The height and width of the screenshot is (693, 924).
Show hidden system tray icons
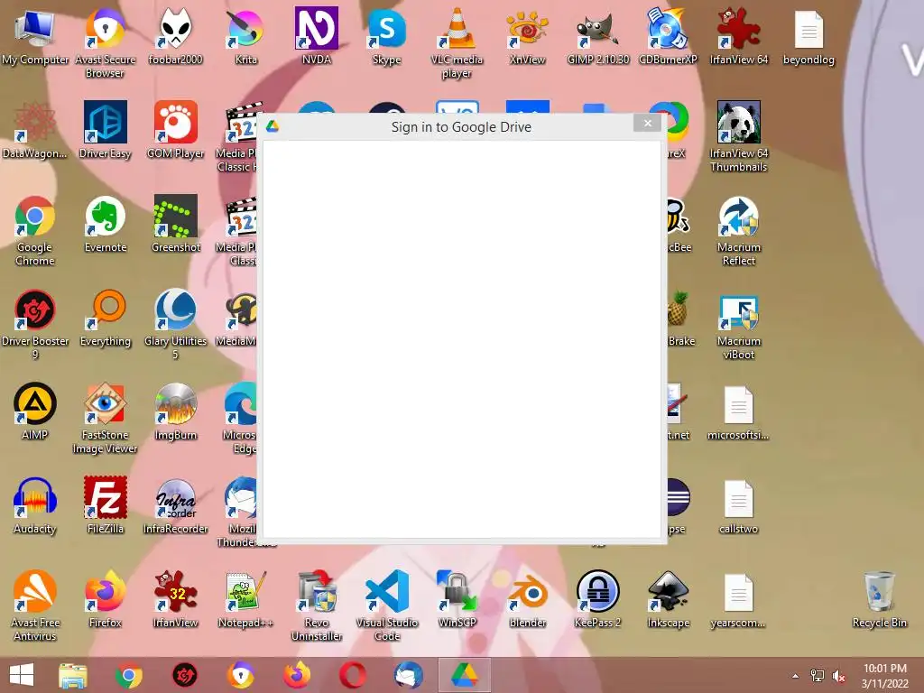point(796,676)
